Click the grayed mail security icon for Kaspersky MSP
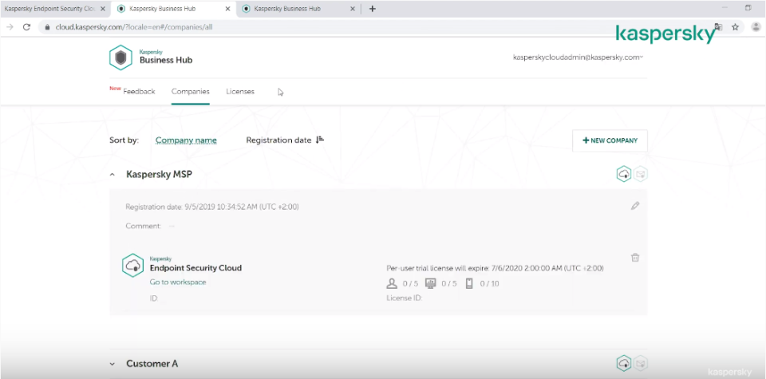Screen dimensions: 766x379 coord(641,174)
